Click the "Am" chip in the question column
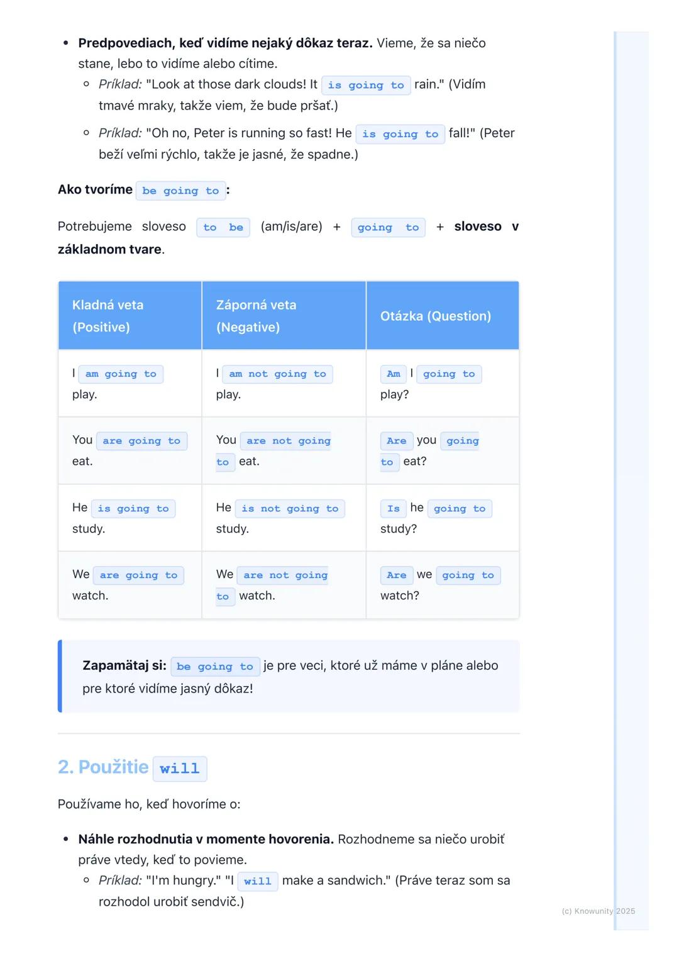 click(x=394, y=374)
